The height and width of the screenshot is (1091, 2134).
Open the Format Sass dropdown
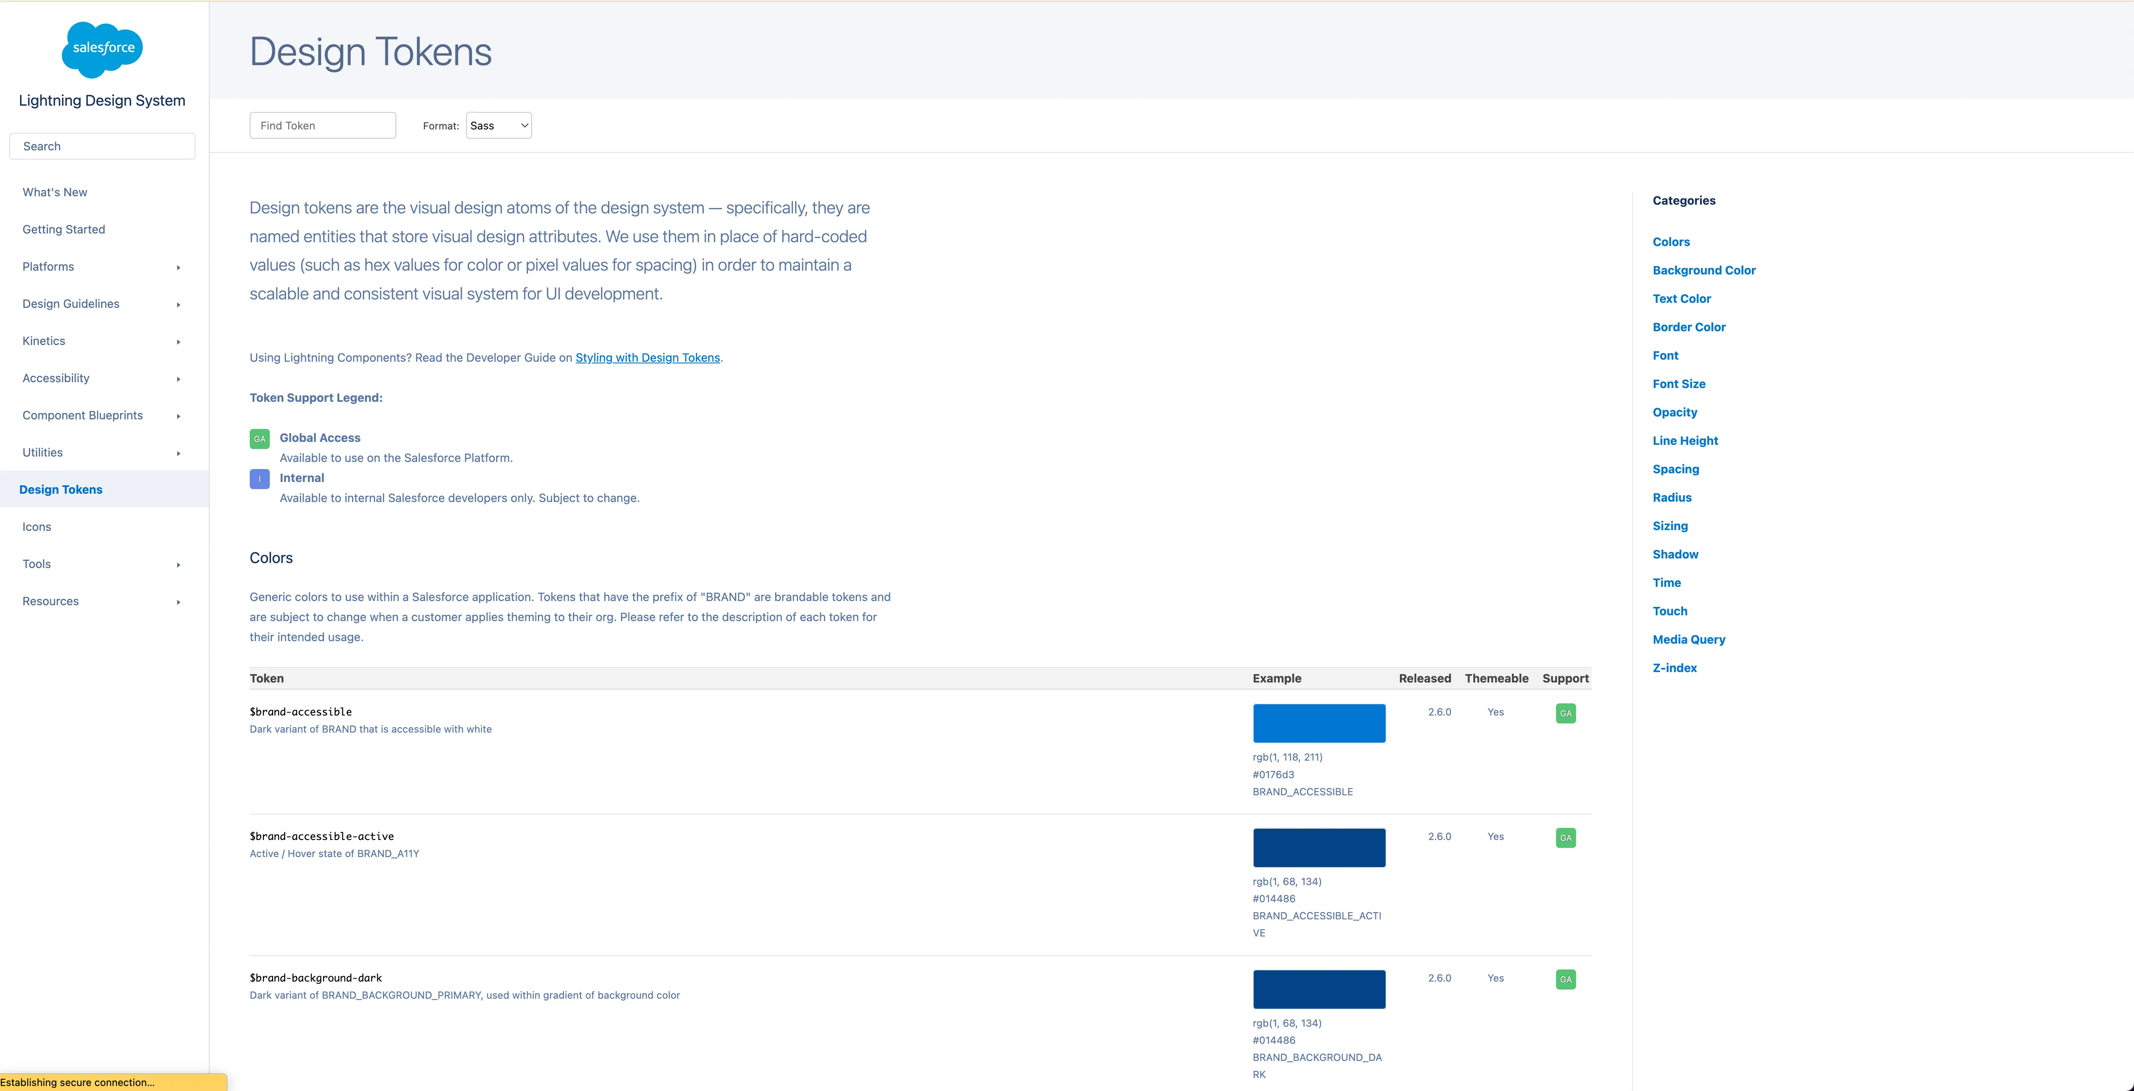coord(498,126)
